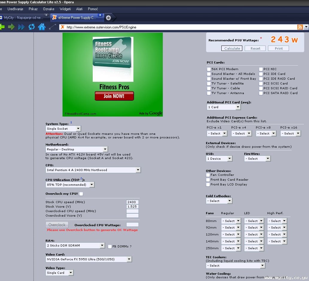Screen dimensions: 309x281
Task: Open RAM 2 Sticks DDR SDRAM dropdown
Action: (75, 245)
